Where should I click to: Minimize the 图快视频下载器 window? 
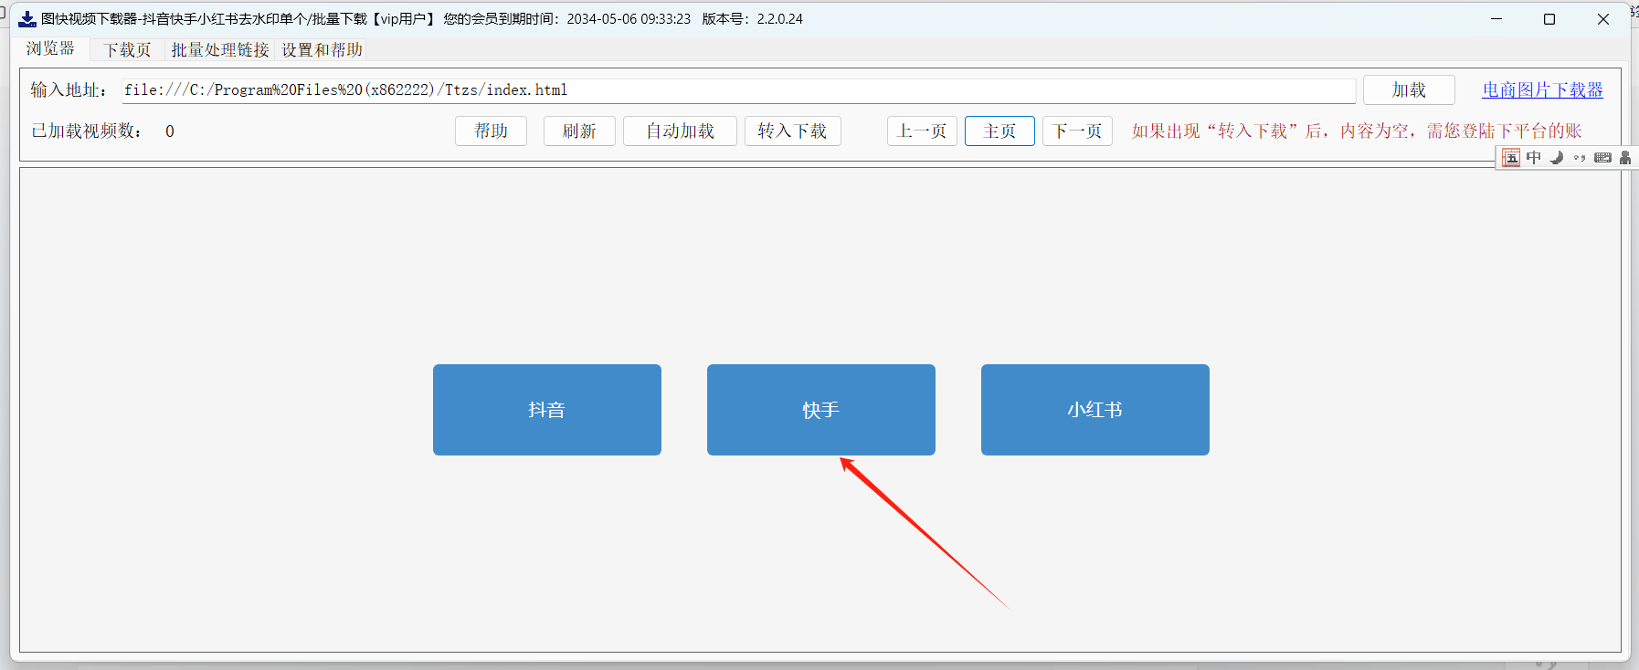[x=1496, y=19]
